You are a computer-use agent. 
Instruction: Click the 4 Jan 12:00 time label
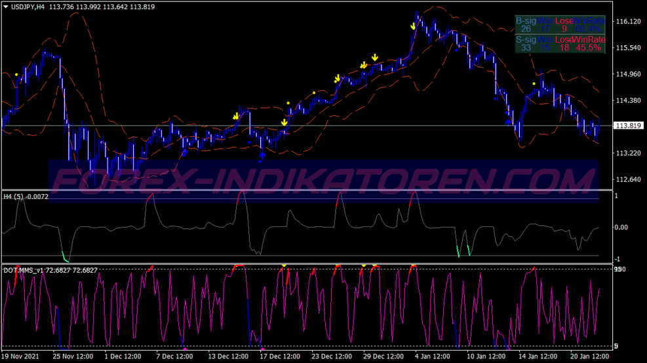[433, 356]
